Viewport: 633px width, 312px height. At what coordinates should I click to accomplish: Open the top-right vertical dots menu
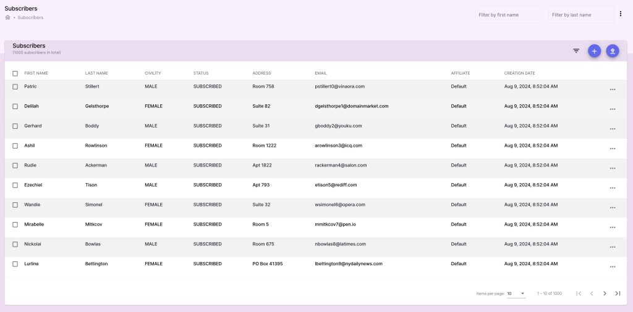point(621,14)
